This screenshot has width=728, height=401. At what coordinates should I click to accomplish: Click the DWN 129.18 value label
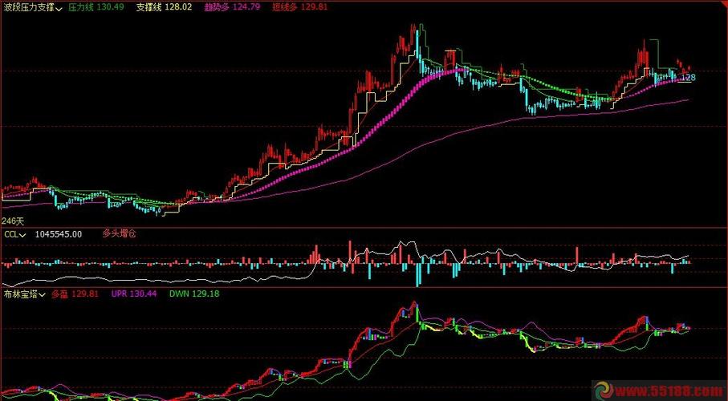point(194,294)
